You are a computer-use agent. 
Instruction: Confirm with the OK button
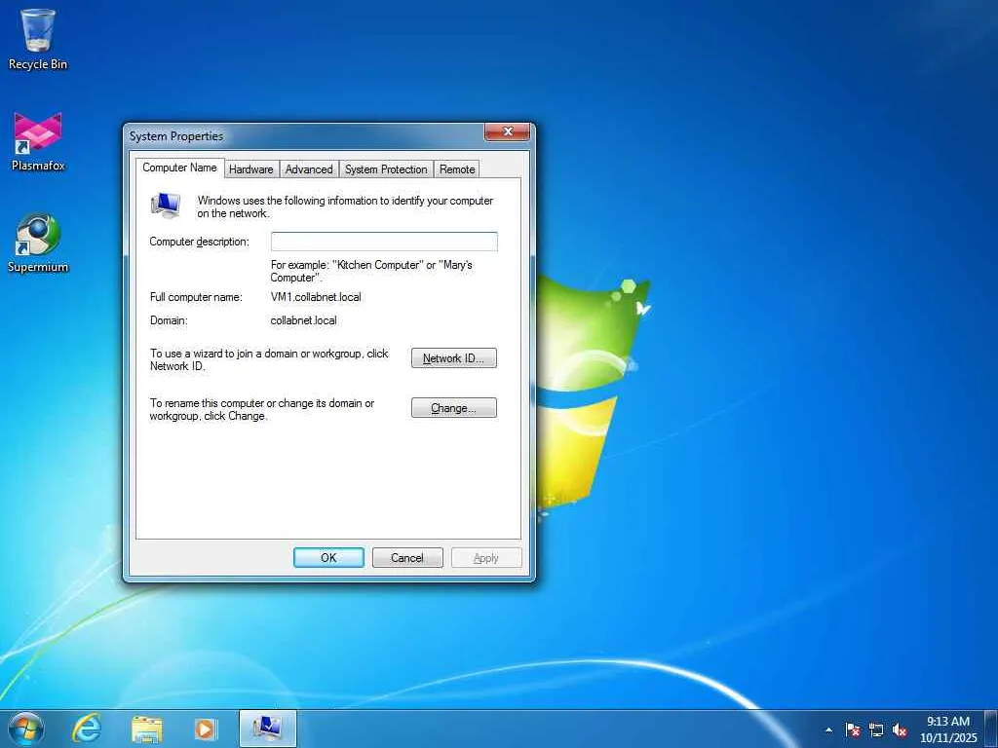328,558
